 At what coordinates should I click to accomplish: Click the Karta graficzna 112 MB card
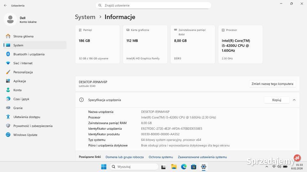[145, 44]
